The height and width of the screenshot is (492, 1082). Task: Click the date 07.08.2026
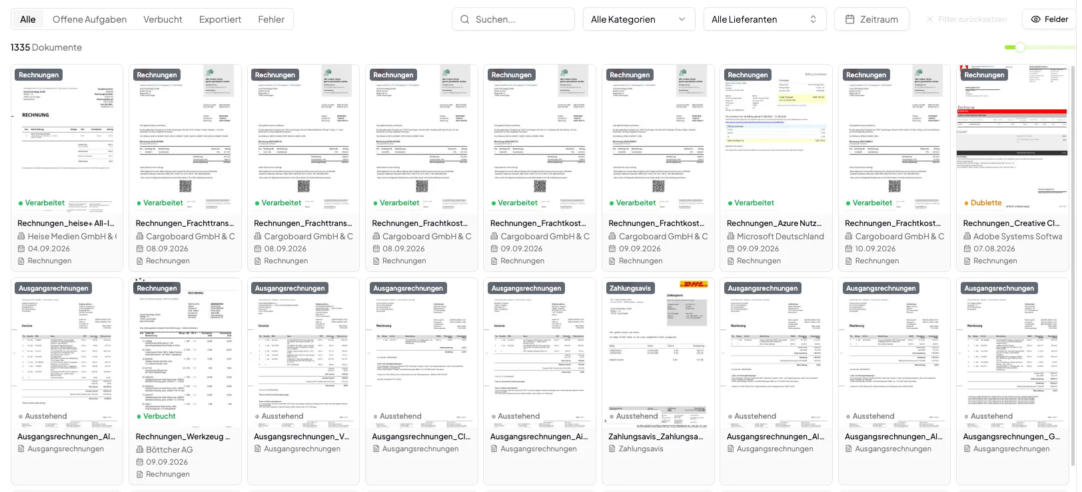[994, 249]
